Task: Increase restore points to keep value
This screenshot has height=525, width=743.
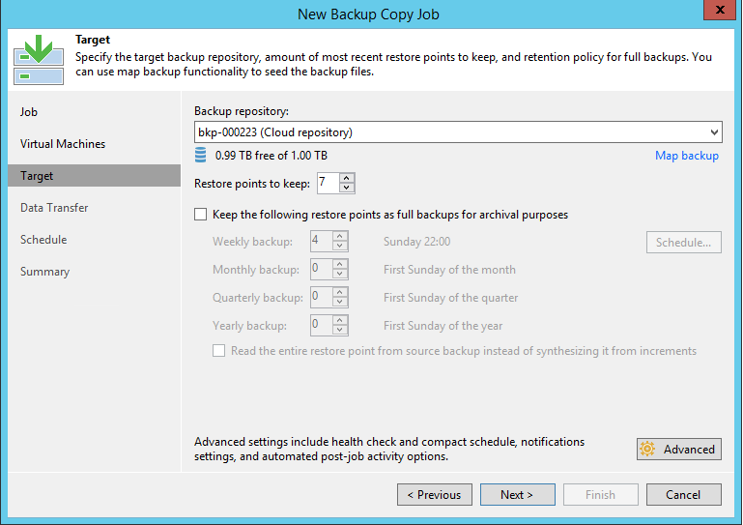Action: tap(347, 178)
